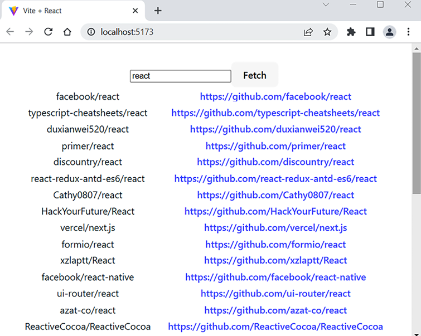Screen dimensions: 421x336
Task: Bookmark this page with the star icon
Action: 327,32
